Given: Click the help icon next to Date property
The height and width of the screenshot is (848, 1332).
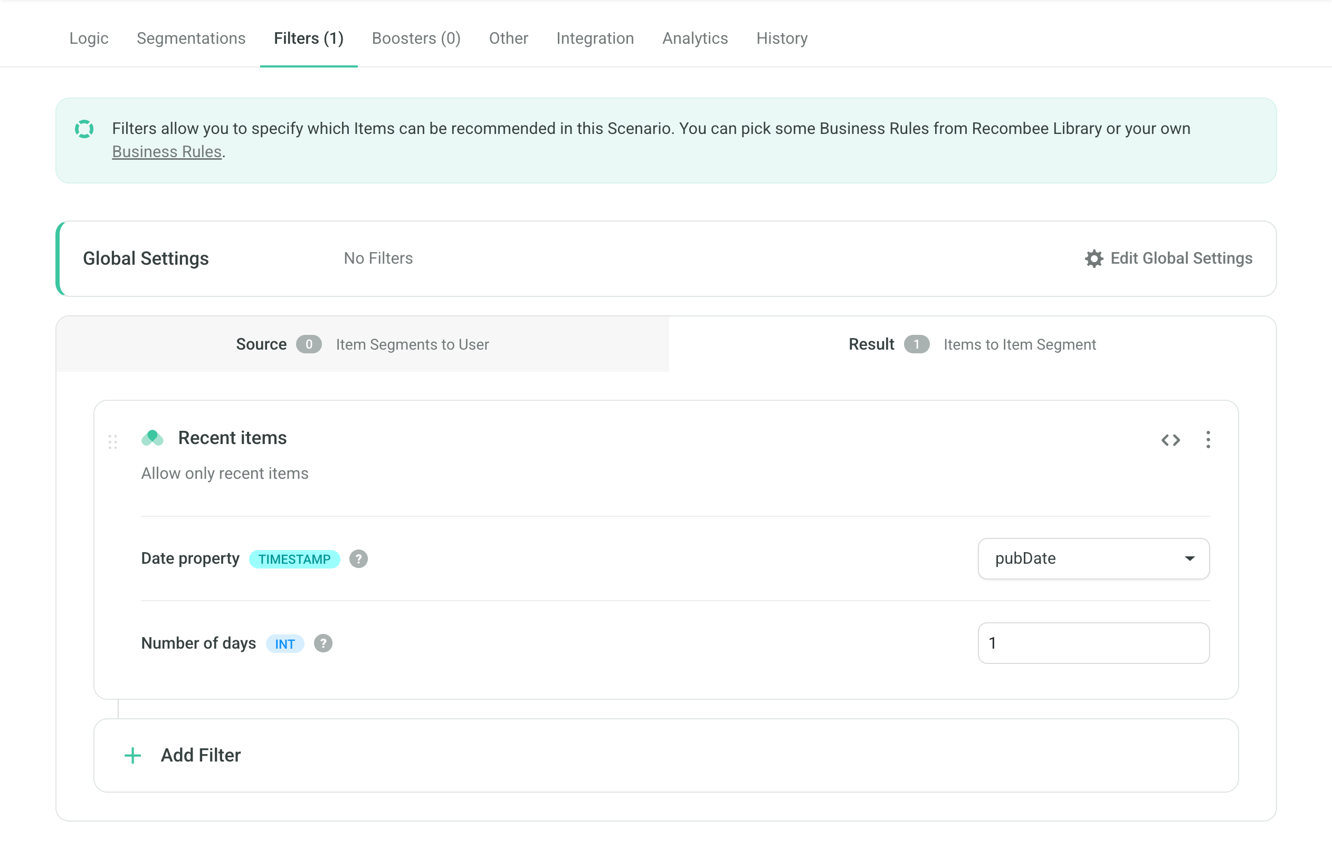Looking at the screenshot, I should tap(358, 559).
